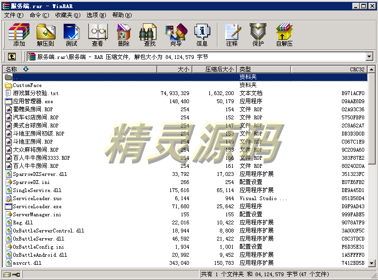
Task: Open the 帮助(H) menu
Action: point(122,15)
